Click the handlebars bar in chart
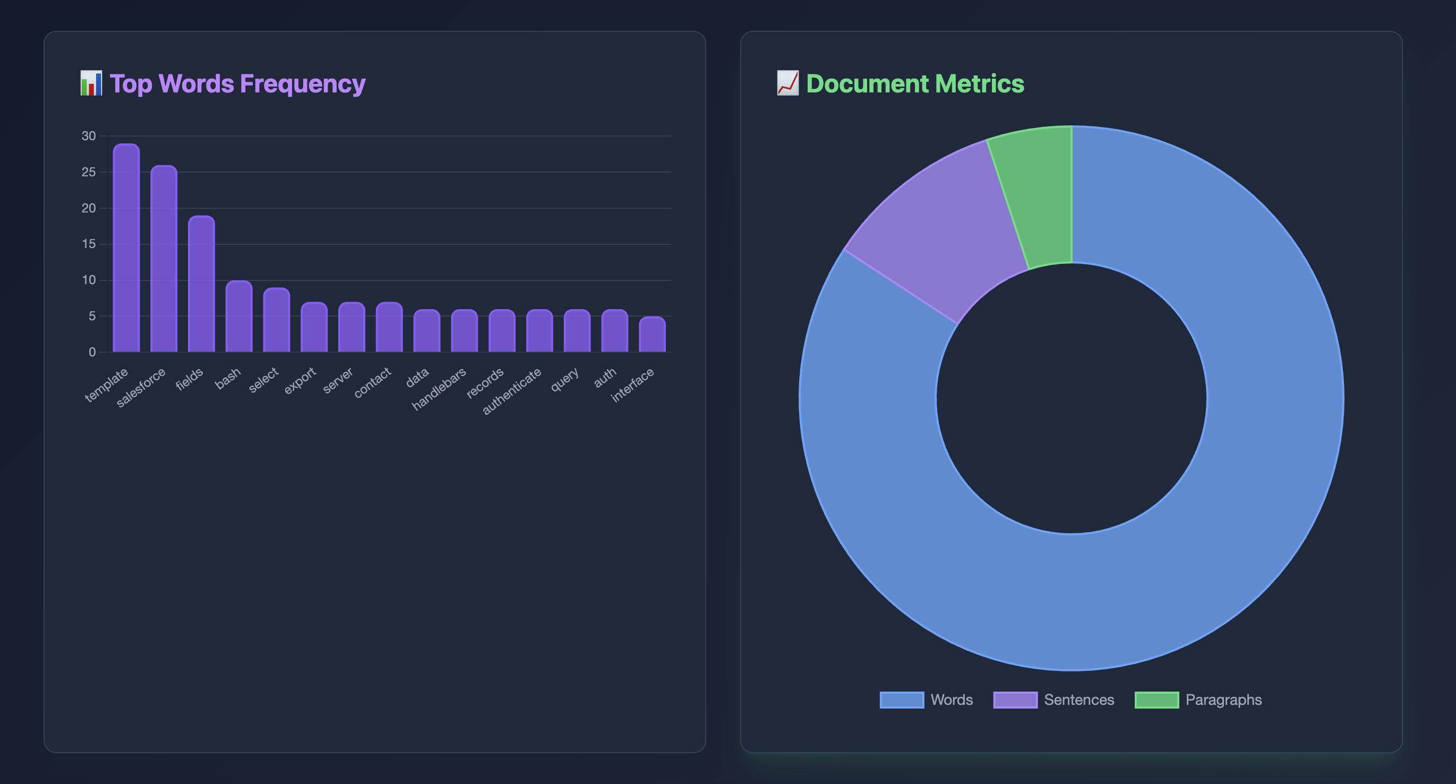1456x784 pixels. [x=464, y=331]
